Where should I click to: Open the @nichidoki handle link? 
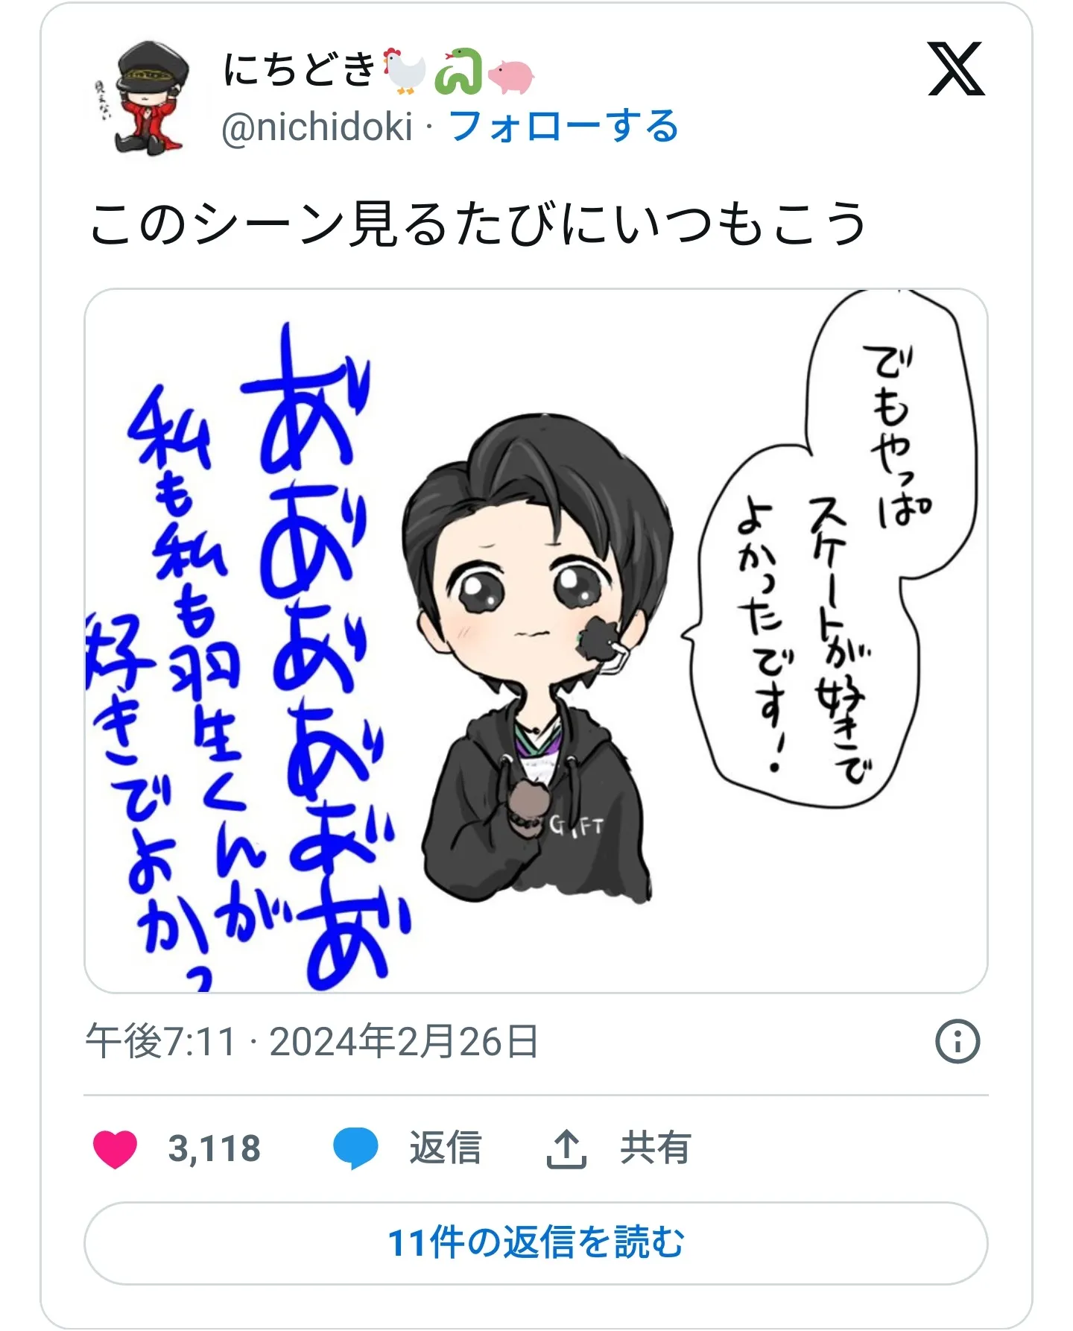coord(317,127)
